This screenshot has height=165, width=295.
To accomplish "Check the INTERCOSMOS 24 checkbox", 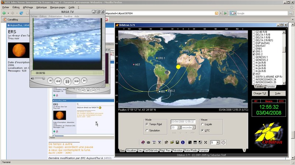I will pyautogui.click(x=254, y=80).
